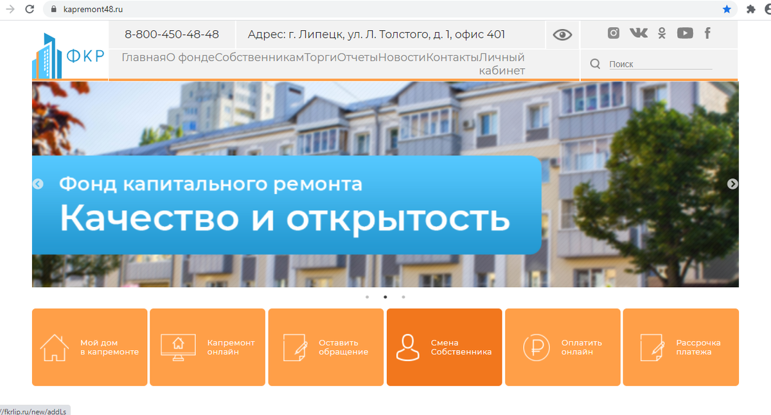Click the search magnifier icon
This screenshot has height=415, width=771.
coord(595,64)
